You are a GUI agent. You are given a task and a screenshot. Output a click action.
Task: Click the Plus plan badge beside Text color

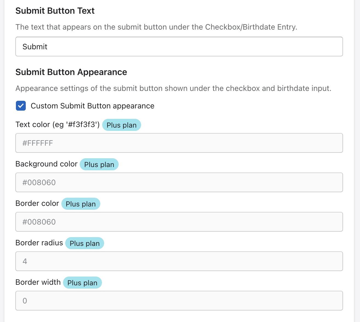point(121,125)
